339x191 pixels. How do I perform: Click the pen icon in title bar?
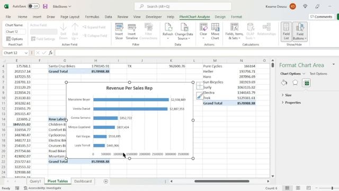[317, 6]
